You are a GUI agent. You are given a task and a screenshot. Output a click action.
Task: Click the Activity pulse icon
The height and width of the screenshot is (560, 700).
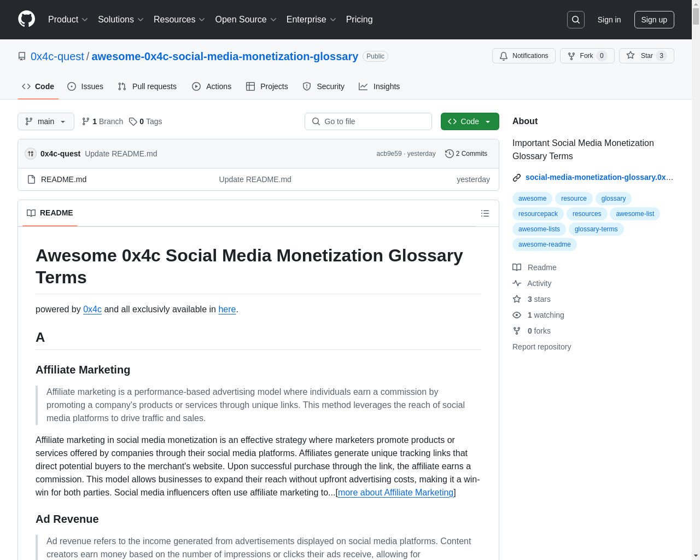[517, 283]
